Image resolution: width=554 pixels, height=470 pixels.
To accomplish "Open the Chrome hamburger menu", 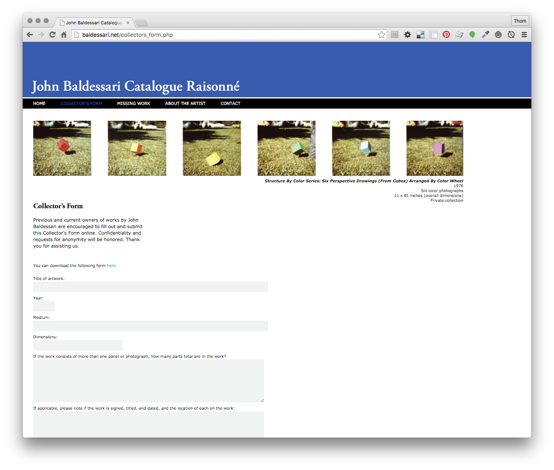I will [x=524, y=35].
